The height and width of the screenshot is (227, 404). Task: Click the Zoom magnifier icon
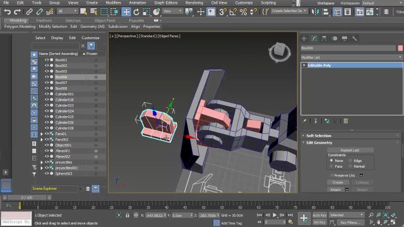371,215
